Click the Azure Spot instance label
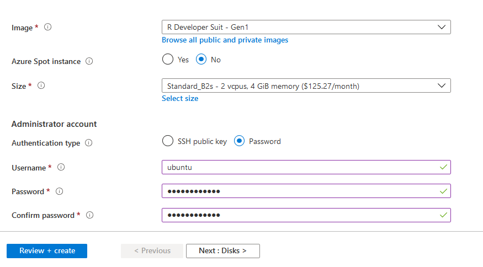Screen dimensions: 483x267 point(46,62)
